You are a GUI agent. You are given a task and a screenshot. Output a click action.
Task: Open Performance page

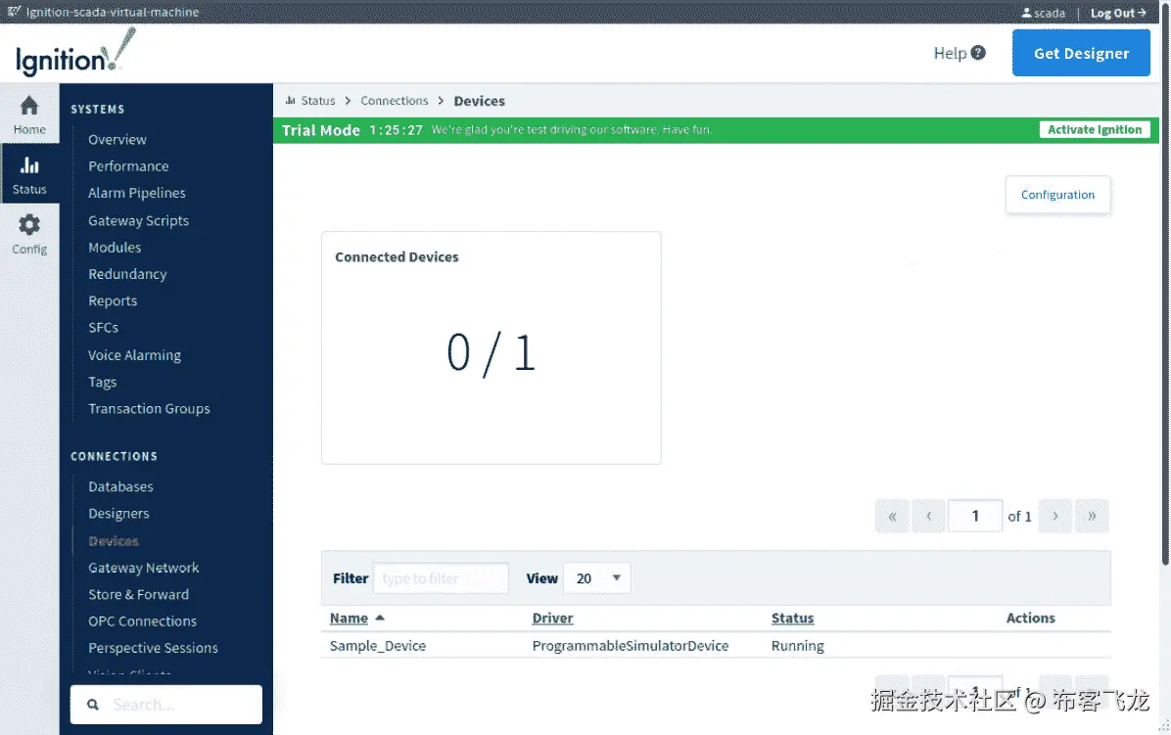(128, 166)
